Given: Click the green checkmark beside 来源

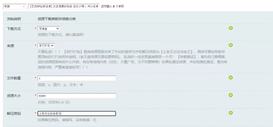Looking at the screenshot, I should pyautogui.click(x=231, y=45).
